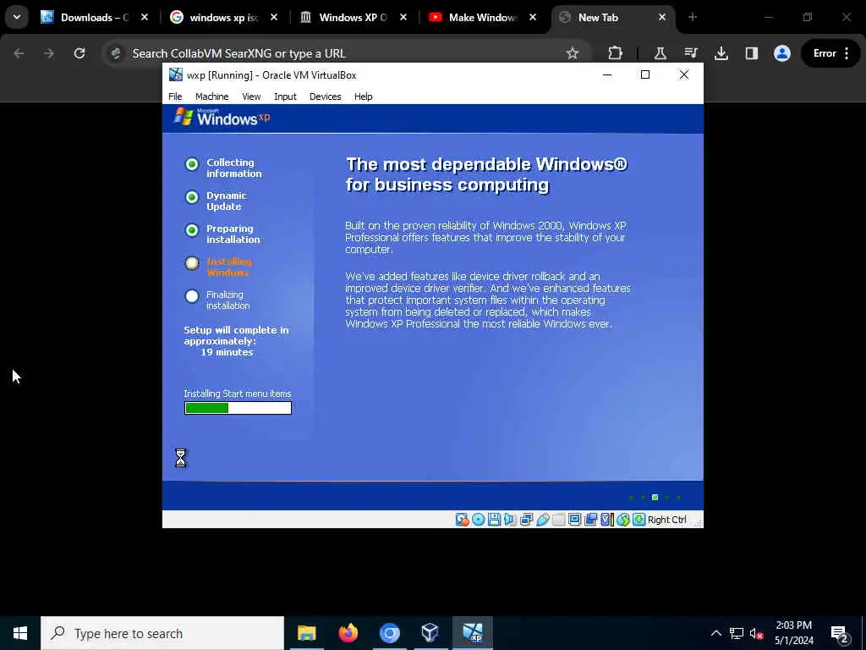Switch to the Windows XP archive tab
Image resolution: width=866 pixels, height=650 pixels.
353,18
